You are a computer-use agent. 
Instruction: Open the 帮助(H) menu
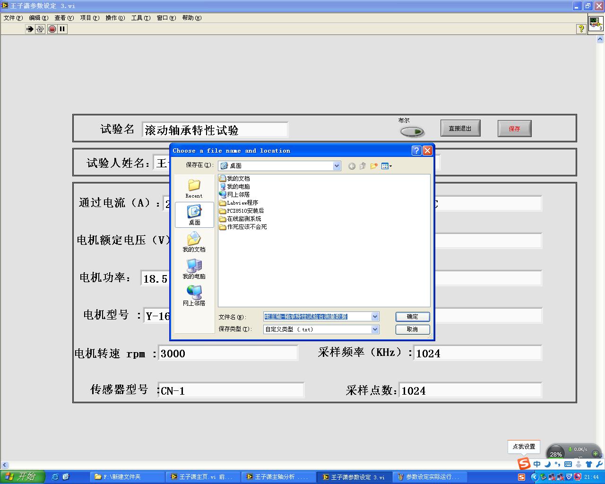point(191,18)
